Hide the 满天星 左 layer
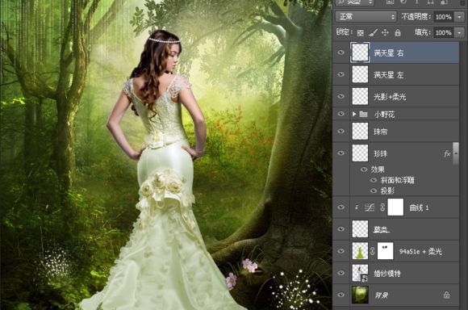 point(341,74)
